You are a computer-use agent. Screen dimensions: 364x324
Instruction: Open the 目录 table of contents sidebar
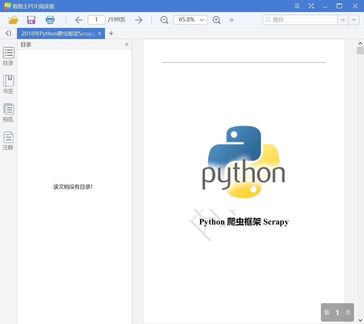coord(8,56)
